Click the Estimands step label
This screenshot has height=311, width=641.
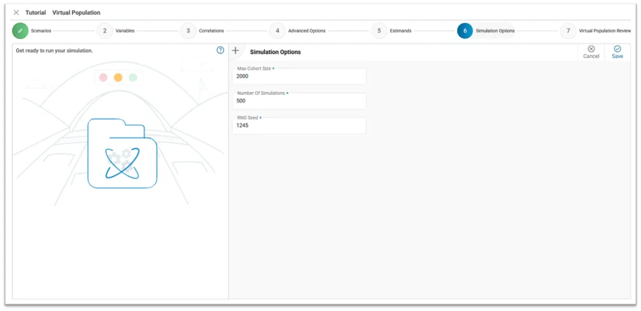[x=400, y=31]
